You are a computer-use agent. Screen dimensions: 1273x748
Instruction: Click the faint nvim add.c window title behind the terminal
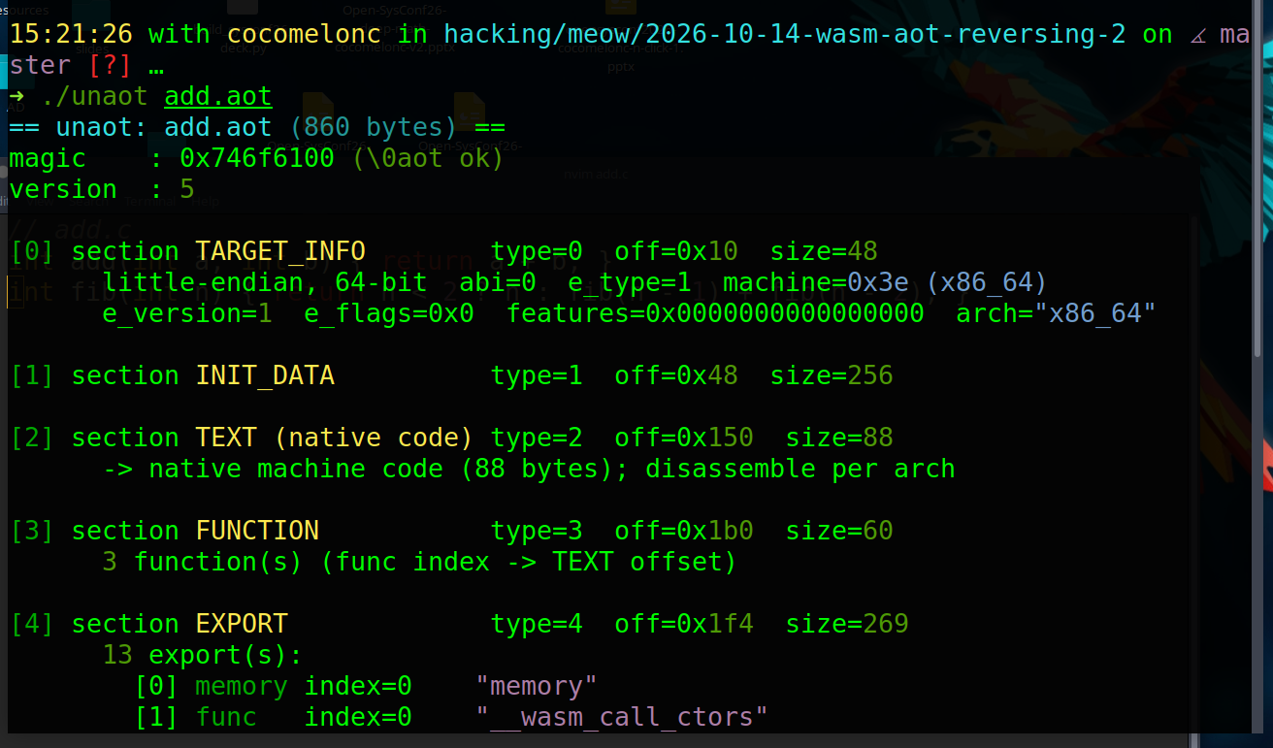click(596, 175)
